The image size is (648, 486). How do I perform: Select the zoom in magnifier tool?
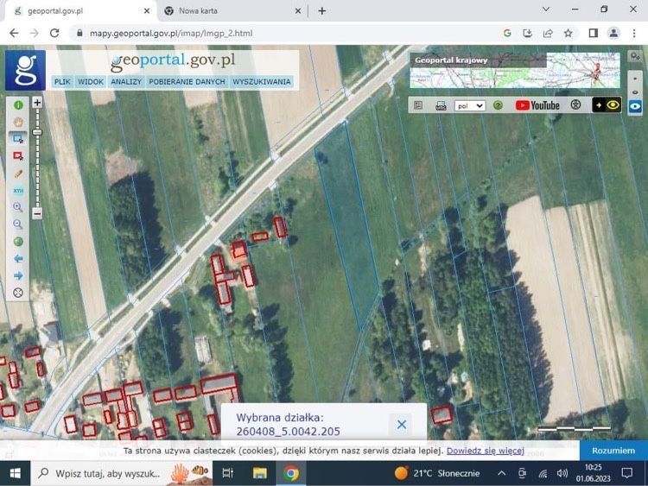[18, 207]
